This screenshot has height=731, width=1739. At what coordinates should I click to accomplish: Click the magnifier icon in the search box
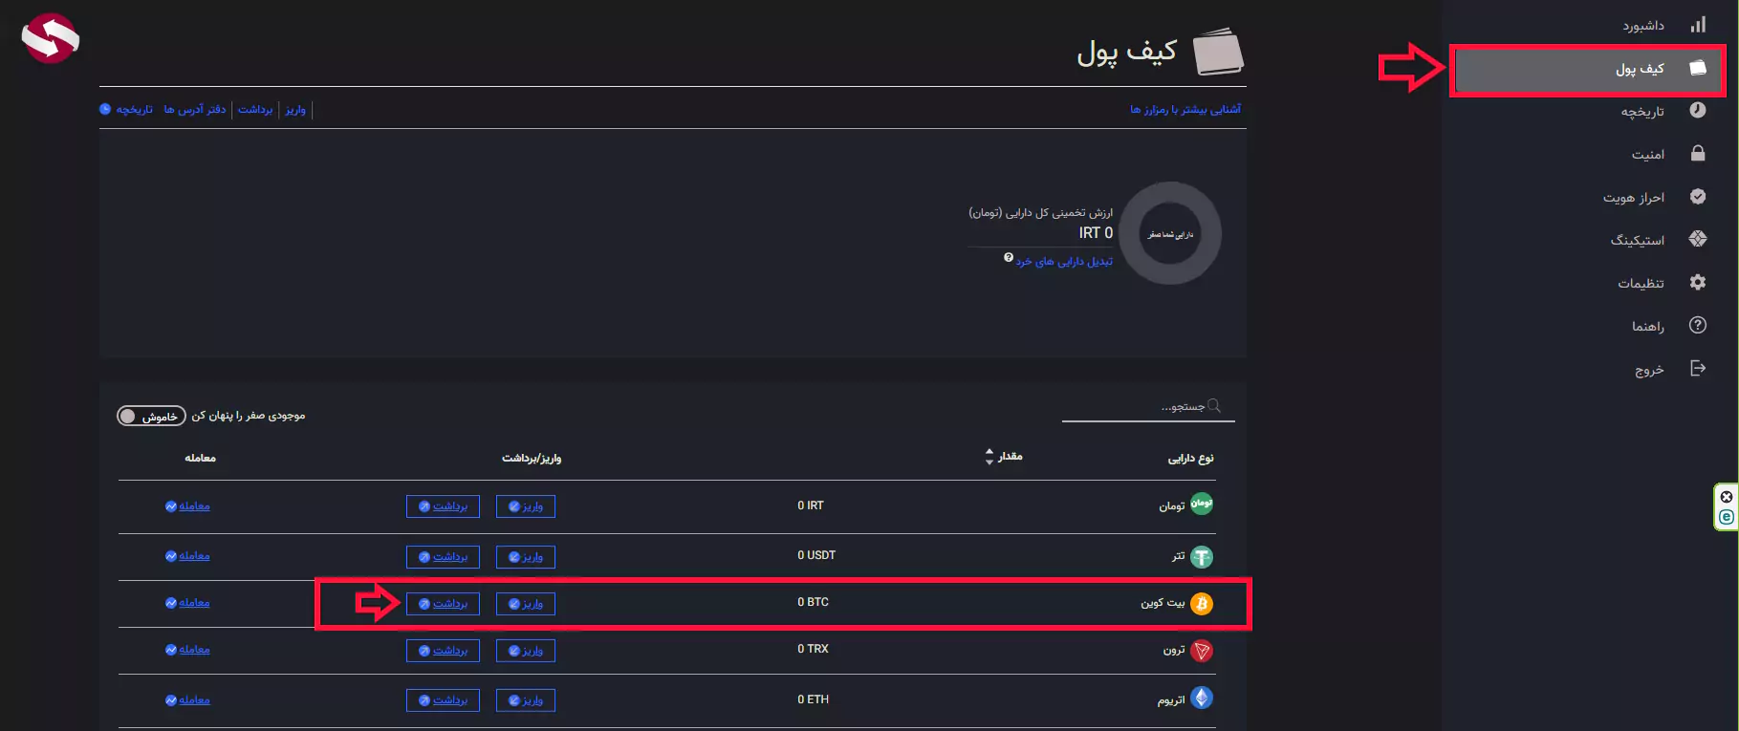click(1214, 406)
